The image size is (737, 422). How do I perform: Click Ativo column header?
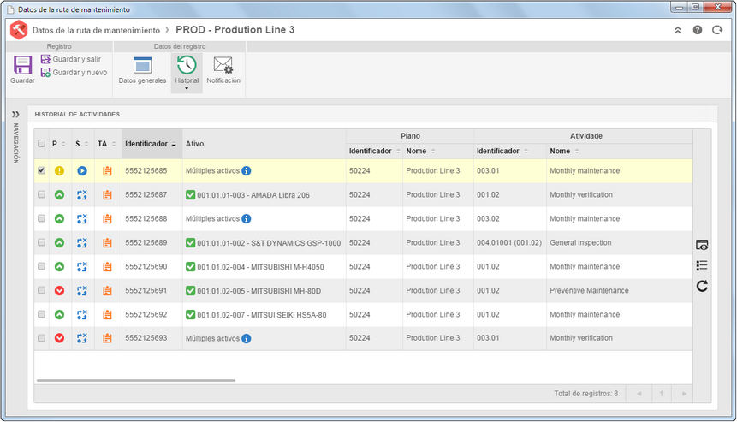(264, 144)
